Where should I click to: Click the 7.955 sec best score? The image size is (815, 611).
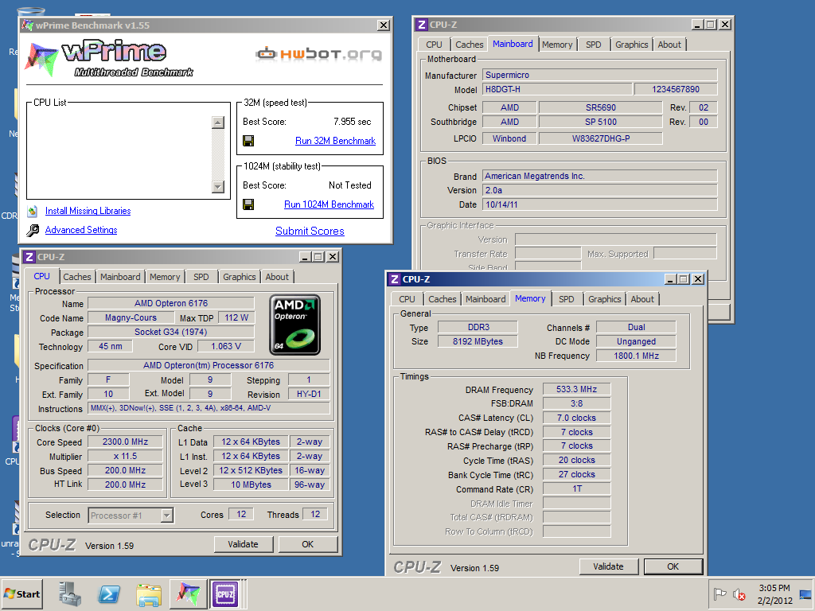tap(353, 122)
